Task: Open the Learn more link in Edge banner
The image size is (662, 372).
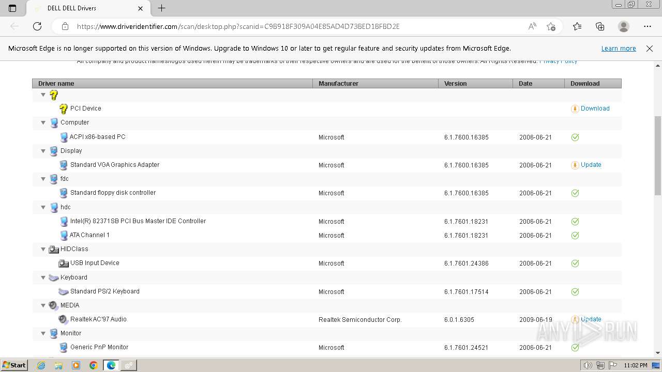Action: click(619, 49)
